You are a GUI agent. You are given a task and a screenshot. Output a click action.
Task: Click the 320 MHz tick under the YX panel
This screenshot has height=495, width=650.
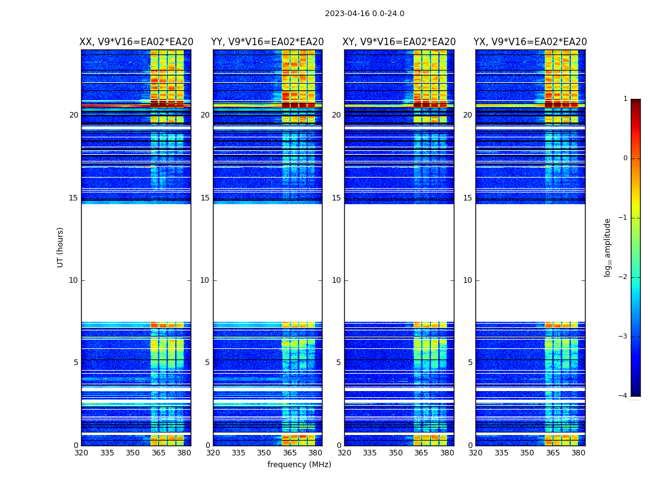point(475,453)
